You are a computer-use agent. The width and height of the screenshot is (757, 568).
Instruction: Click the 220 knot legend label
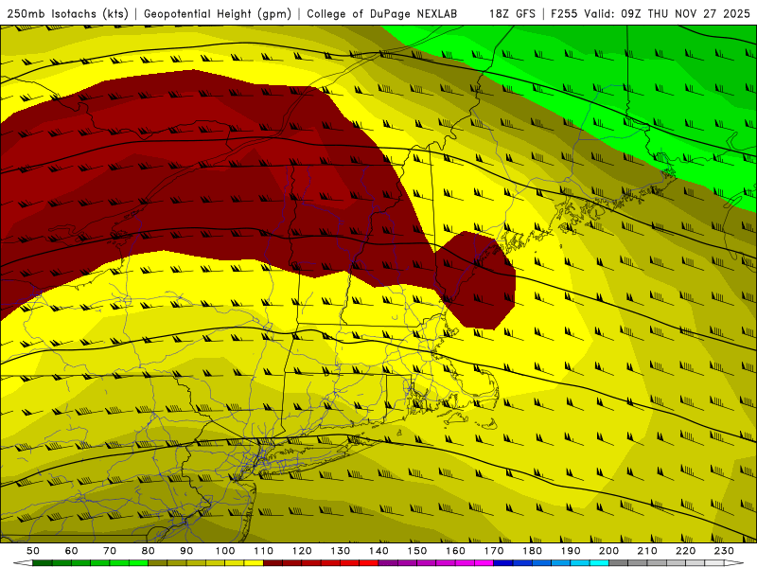[685, 551]
